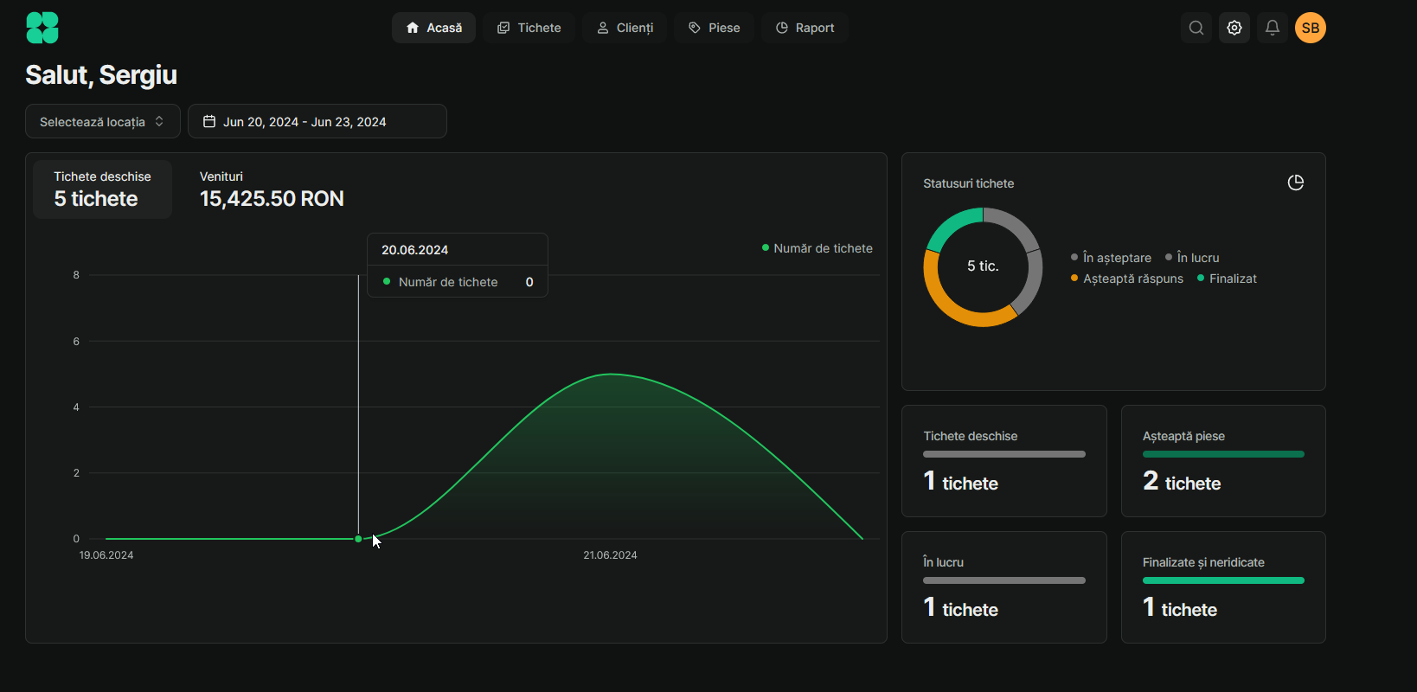Click the green clover app logo
1417x692 pixels.
pos(42,28)
